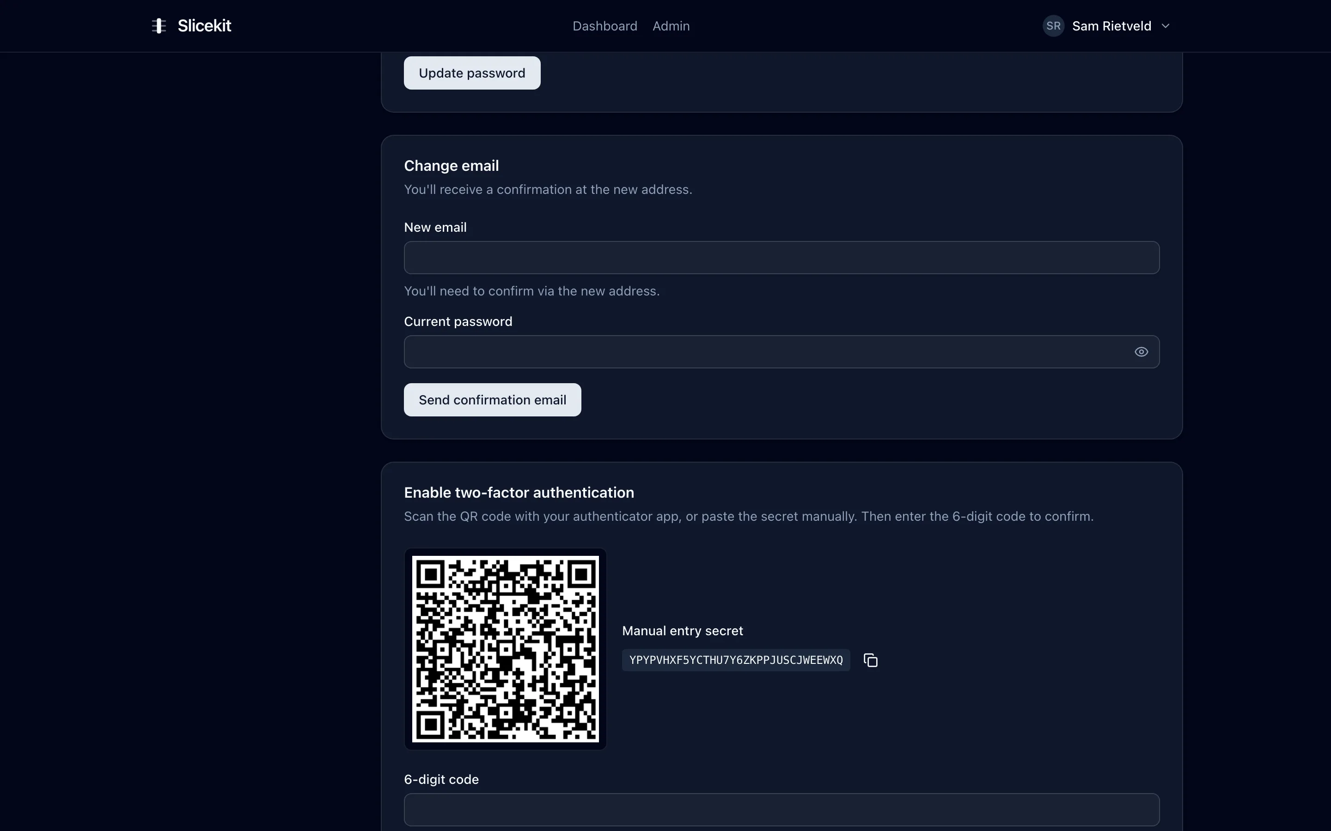This screenshot has width=1331, height=831.
Task: Click the Slicekit logo icon
Action: point(159,26)
